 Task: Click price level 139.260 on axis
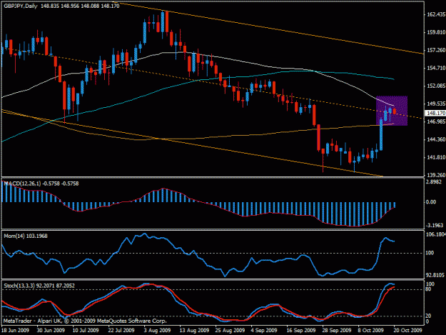pos(436,175)
